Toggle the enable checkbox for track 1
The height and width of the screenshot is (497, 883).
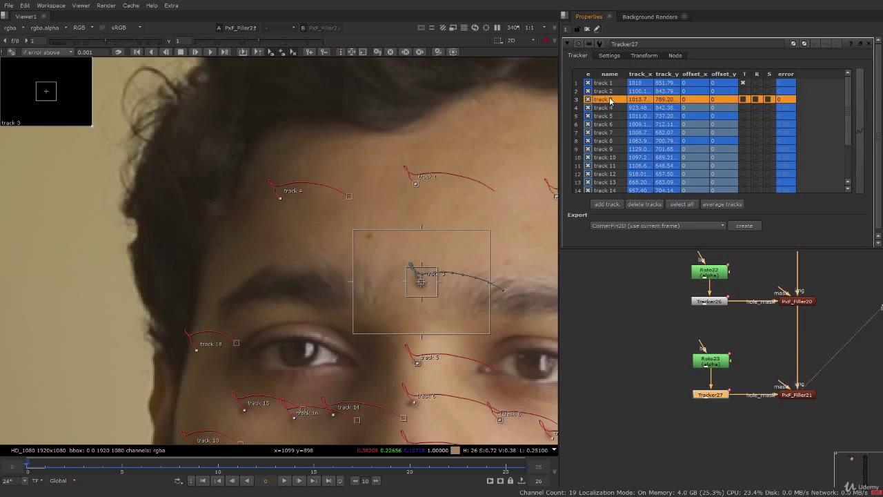(588, 83)
